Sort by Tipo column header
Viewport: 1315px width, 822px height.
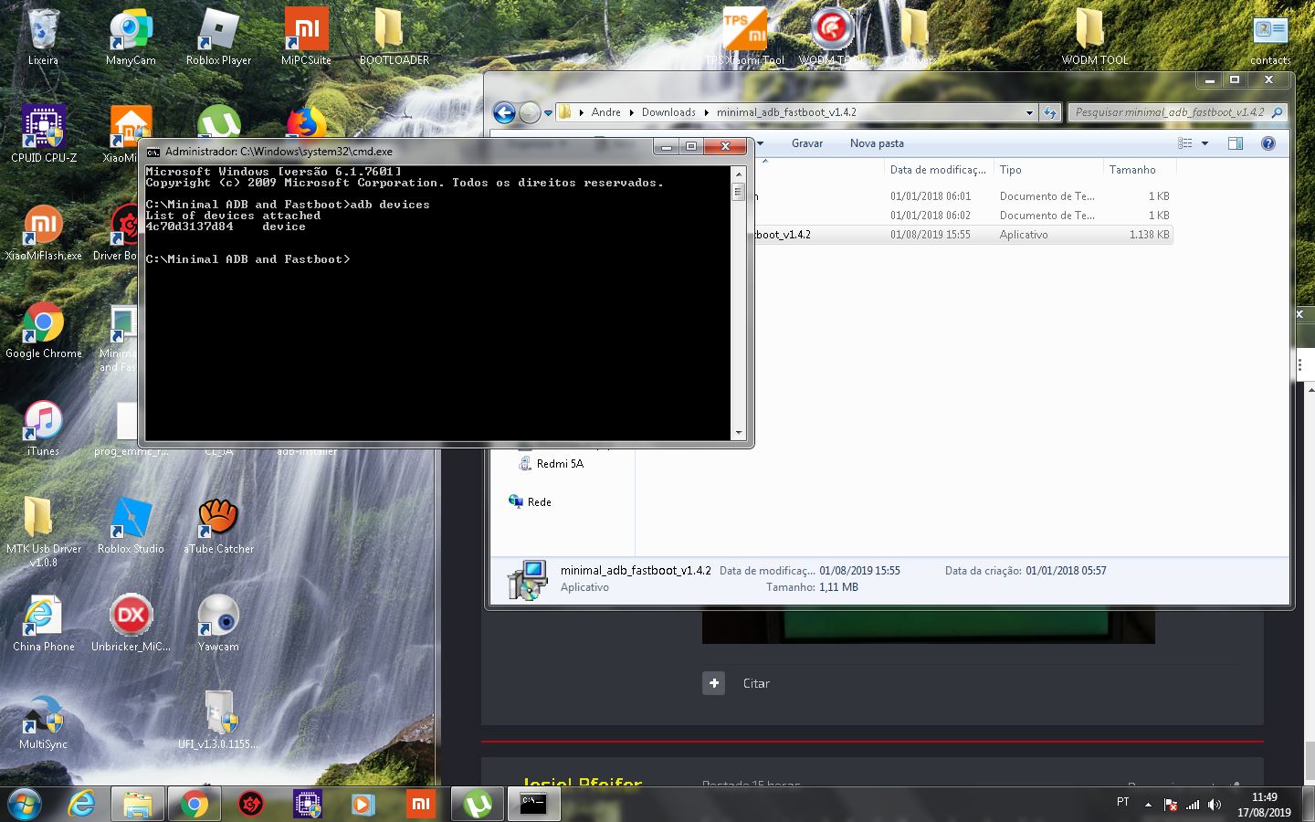(x=1048, y=170)
